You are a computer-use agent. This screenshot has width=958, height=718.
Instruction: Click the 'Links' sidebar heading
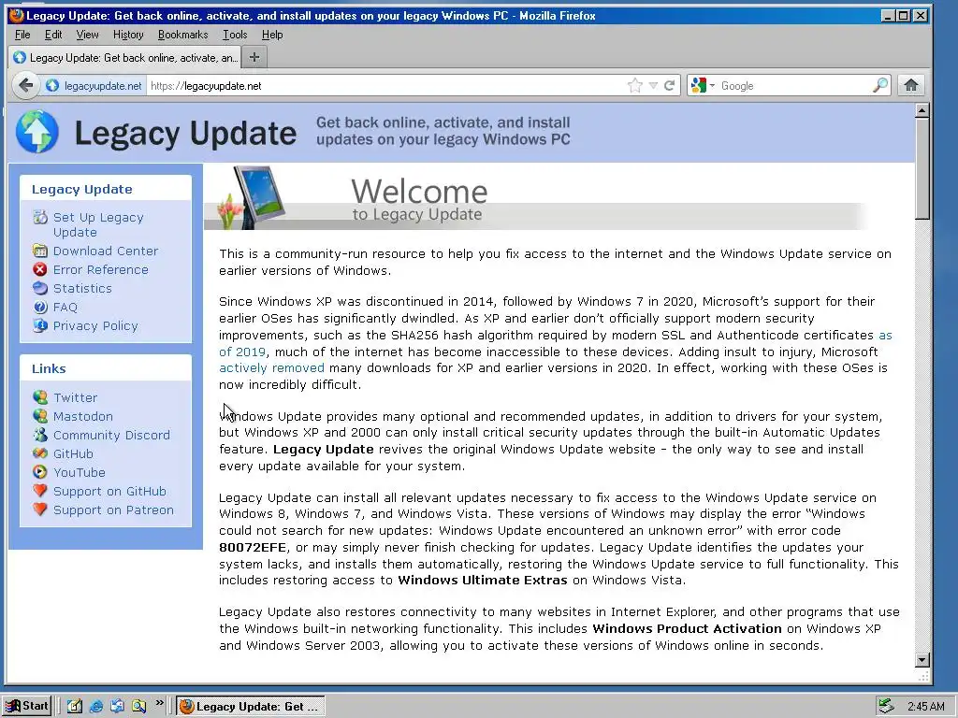point(49,368)
